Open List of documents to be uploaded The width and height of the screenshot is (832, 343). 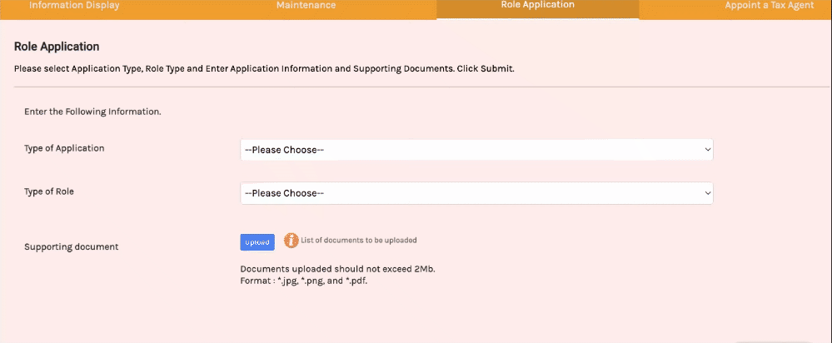pos(359,240)
